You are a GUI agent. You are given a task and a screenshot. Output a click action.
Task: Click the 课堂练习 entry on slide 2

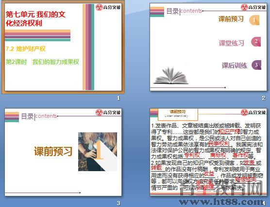pyautogui.click(x=232, y=43)
